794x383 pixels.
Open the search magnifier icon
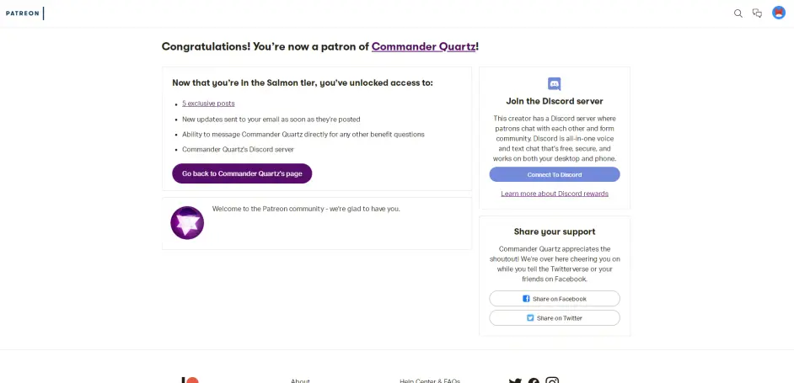738,13
